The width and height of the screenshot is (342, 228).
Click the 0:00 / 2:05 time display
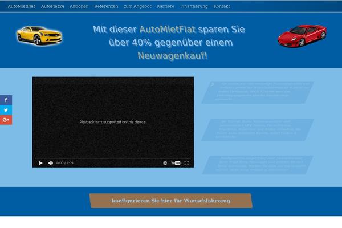(65, 163)
